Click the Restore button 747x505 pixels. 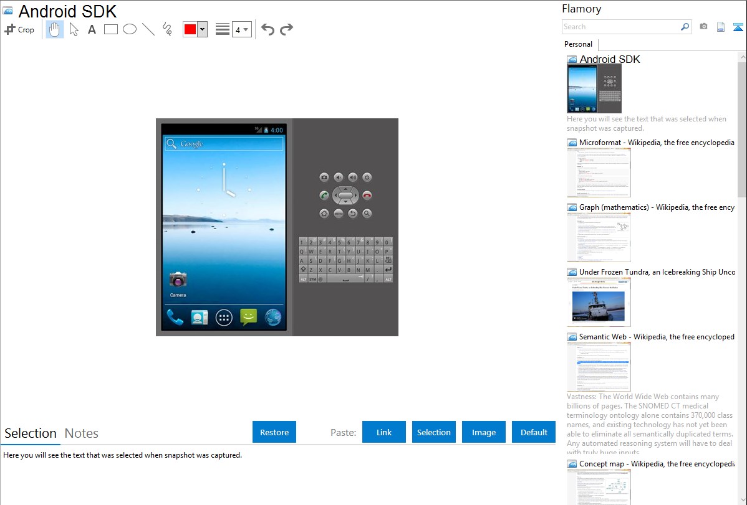pos(274,432)
